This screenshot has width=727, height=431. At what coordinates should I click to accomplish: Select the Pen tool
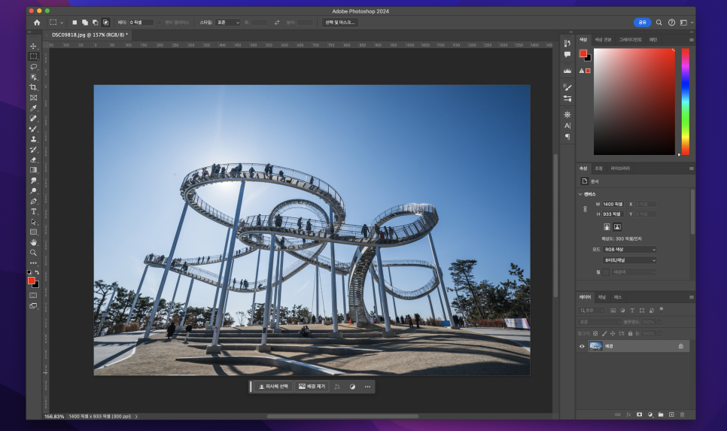point(33,201)
